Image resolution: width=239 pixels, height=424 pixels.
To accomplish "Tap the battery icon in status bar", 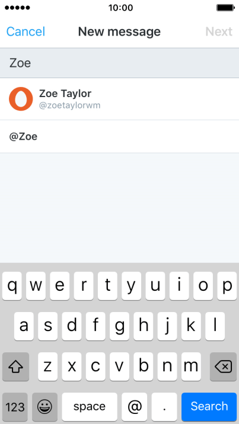I will [x=225, y=8].
